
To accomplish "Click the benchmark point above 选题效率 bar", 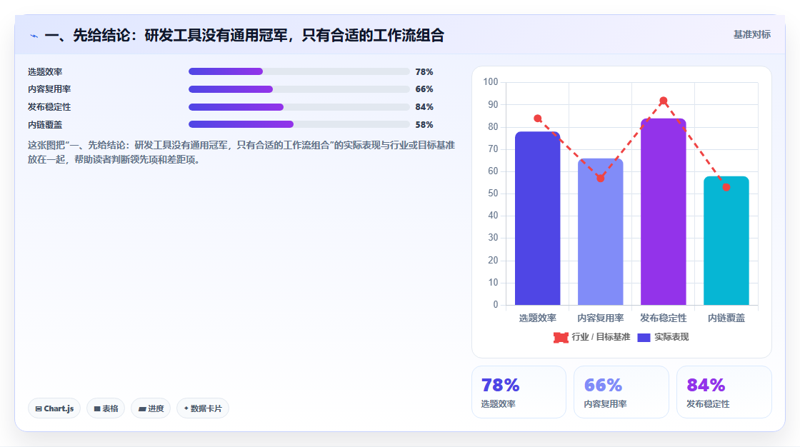I will 538,119.
